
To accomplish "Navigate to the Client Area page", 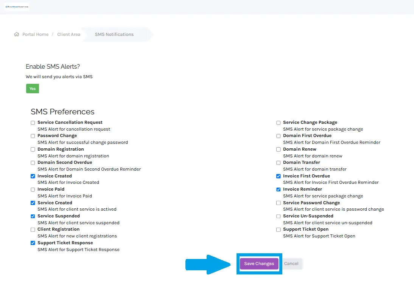I will 68,34.
